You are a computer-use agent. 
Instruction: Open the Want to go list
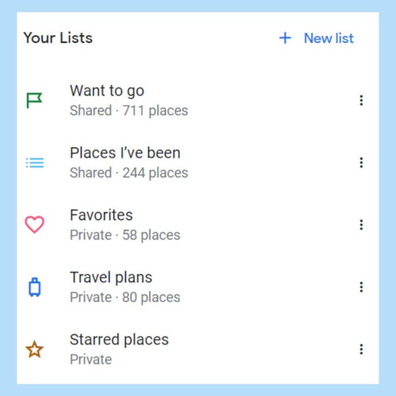click(x=107, y=91)
